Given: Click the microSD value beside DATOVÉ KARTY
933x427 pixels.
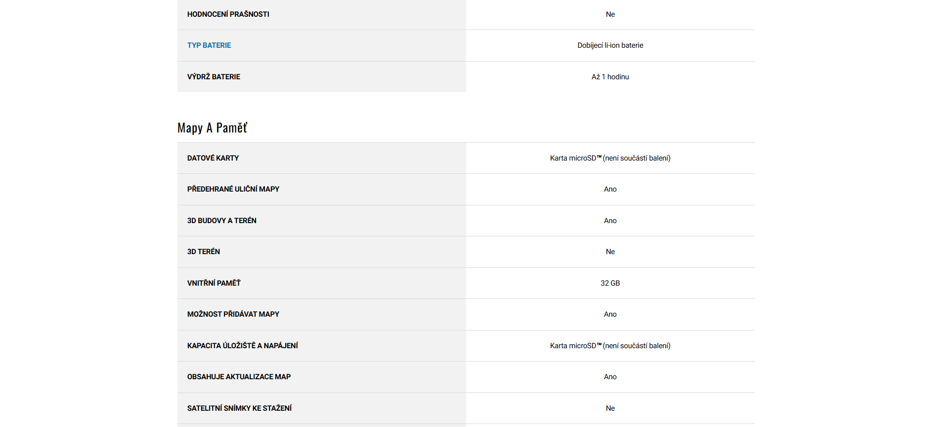Looking at the screenshot, I should coord(610,158).
